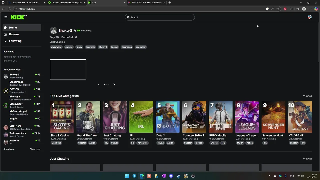The image size is (320, 180).
Task: Open Steam from taskbar
Action: [x=178, y=176]
